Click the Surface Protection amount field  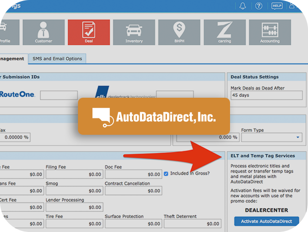point(134,224)
